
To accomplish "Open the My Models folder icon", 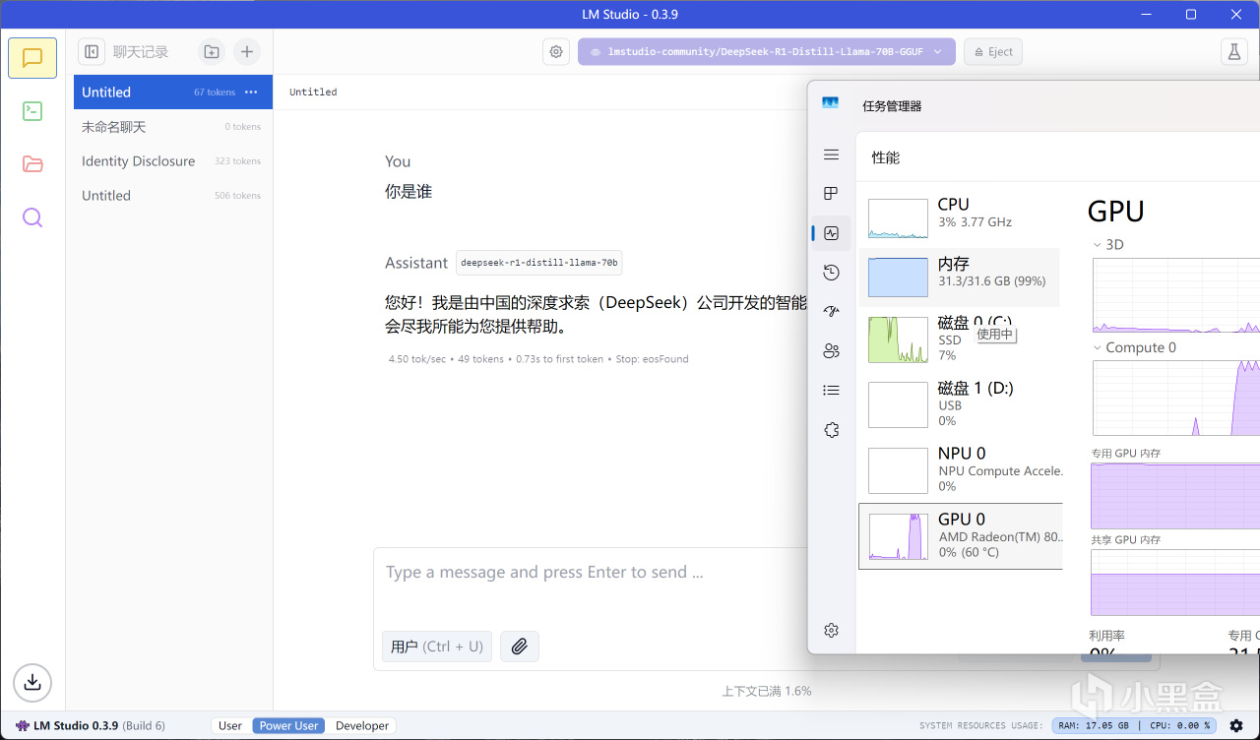I will click(32, 164).
